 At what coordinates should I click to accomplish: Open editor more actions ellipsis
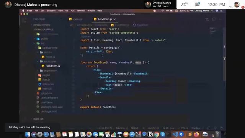tap(220, 19)
